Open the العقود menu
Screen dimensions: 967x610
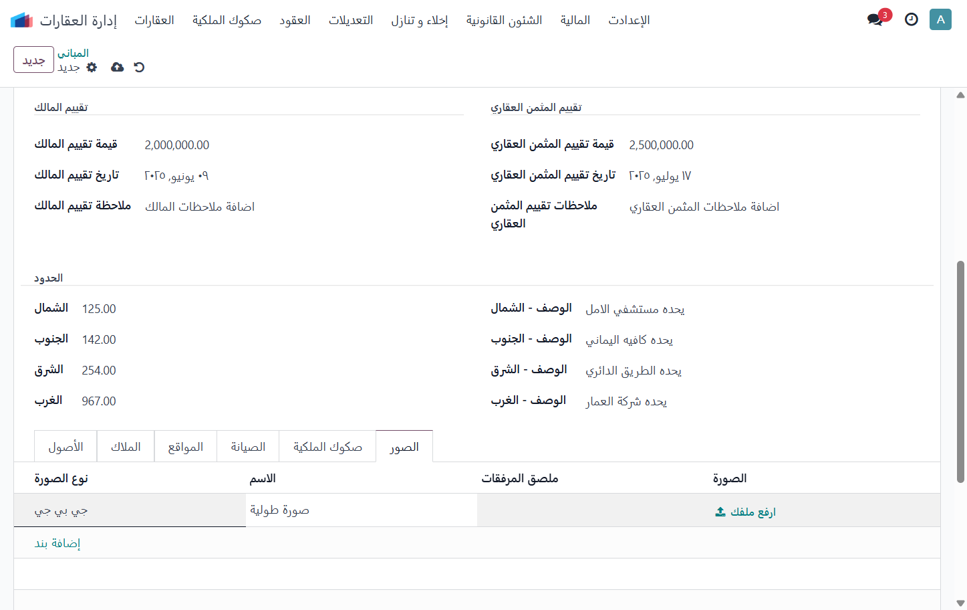(295, 20)
